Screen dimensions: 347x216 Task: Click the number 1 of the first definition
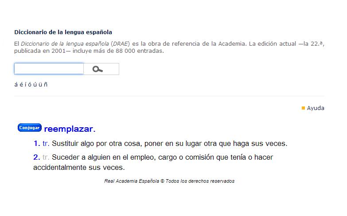[x=37, y=144]
